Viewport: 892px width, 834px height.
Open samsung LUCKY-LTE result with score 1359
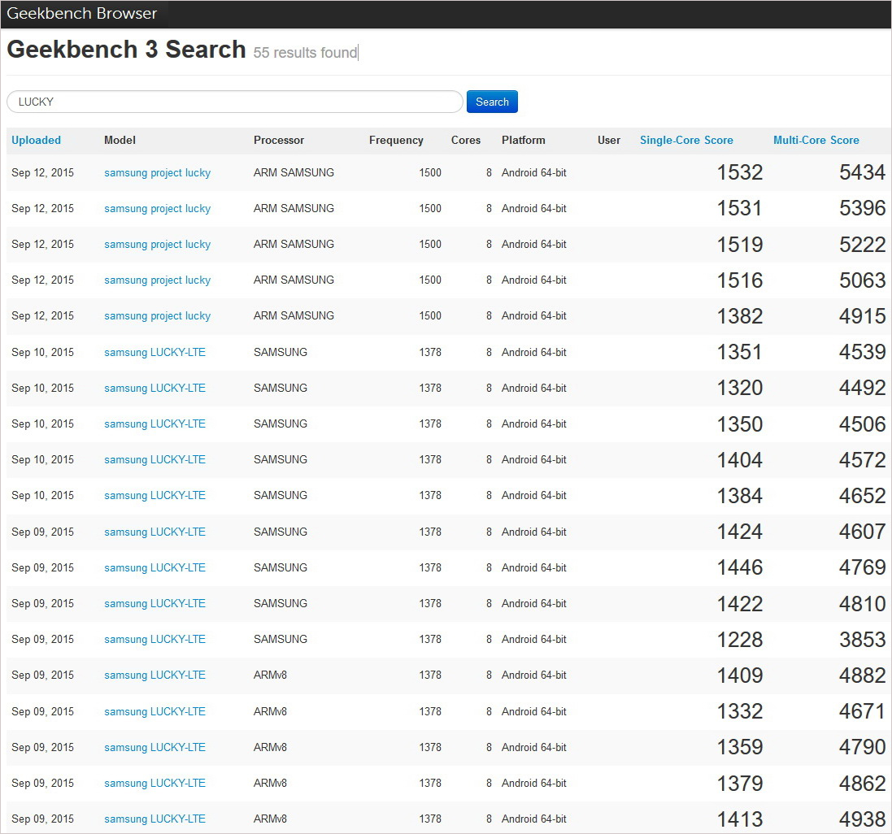click(154, 748)
